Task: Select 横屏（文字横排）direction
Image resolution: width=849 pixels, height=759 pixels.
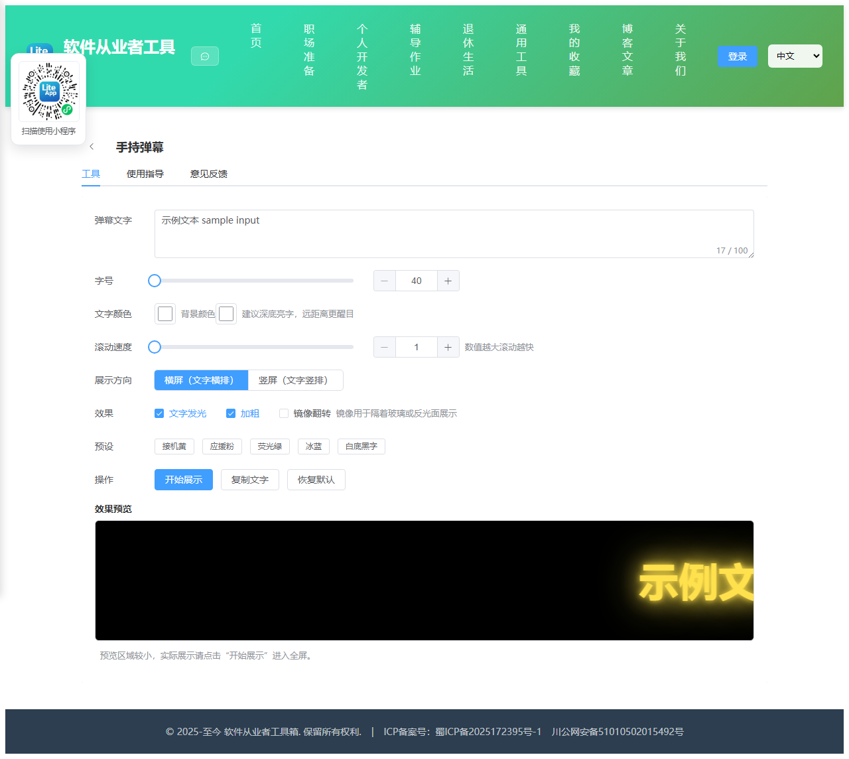Action: [x=201, y=380]
